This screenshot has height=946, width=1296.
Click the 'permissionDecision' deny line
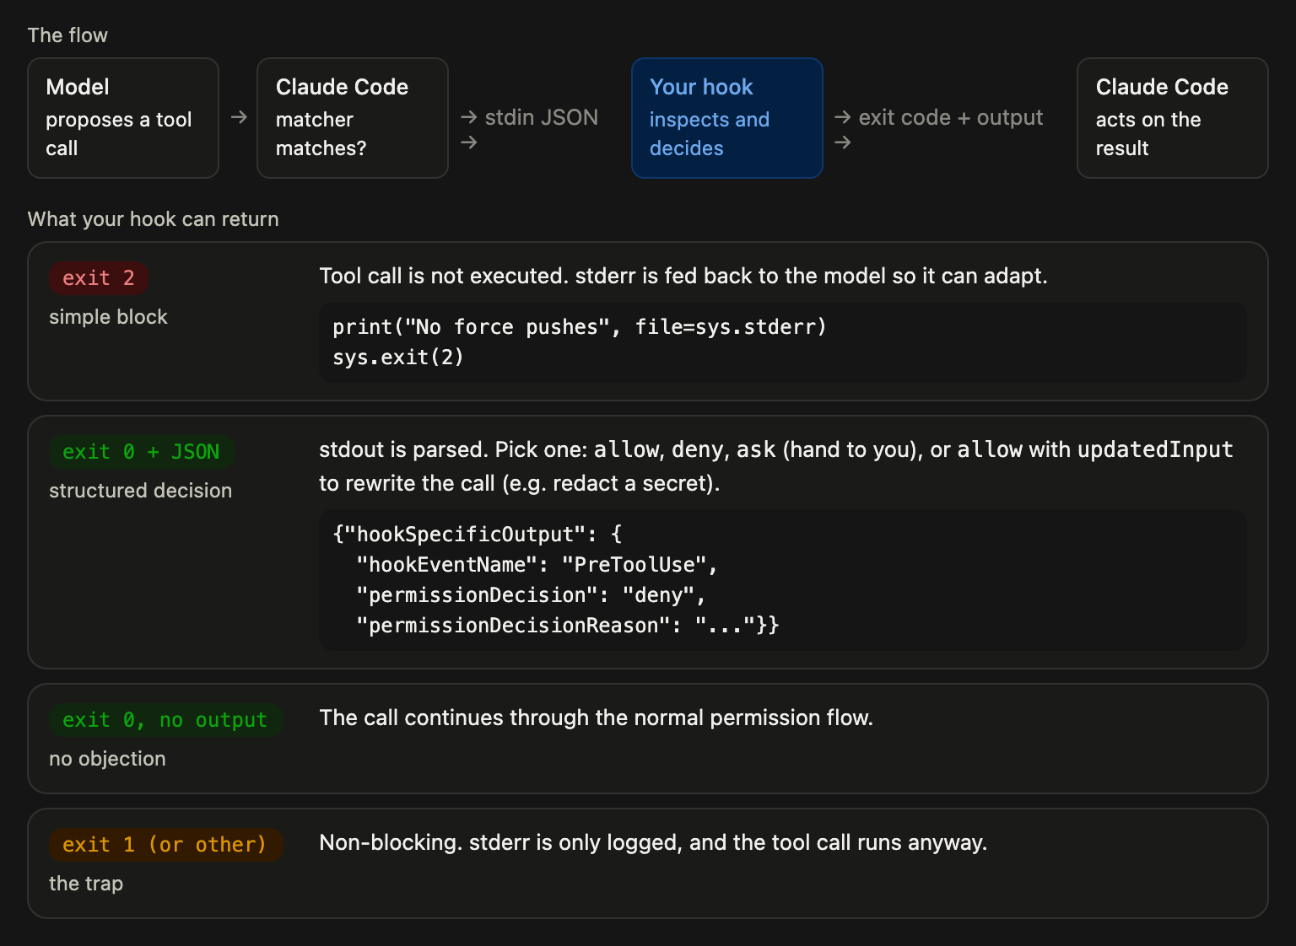coord(531,595)
